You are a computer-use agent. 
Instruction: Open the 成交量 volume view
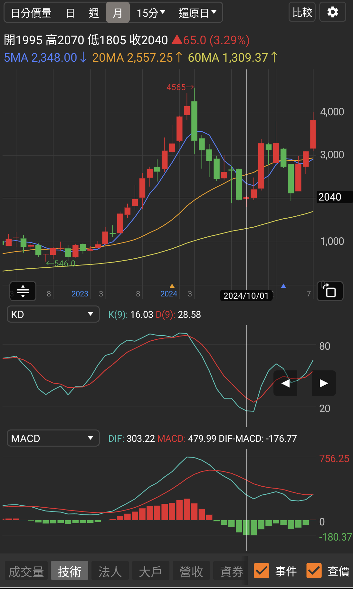point(26,572)
